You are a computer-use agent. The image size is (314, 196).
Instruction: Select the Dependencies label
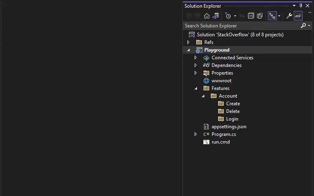(226, 65)
